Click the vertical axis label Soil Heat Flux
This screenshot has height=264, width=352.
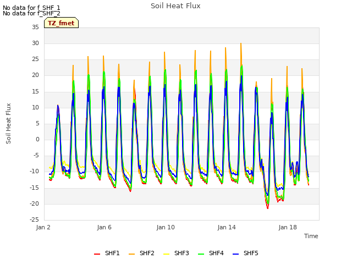click(x=8, y=123)
